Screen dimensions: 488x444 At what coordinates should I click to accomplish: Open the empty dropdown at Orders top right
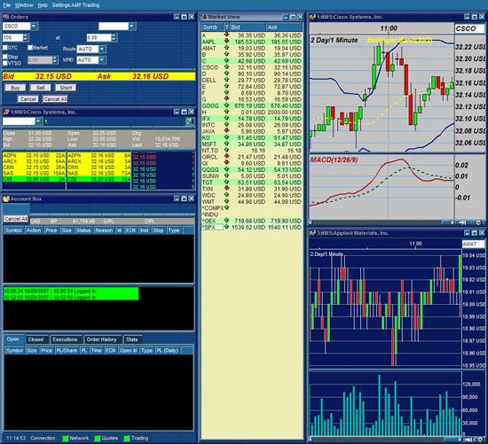(x=132, y=26)
